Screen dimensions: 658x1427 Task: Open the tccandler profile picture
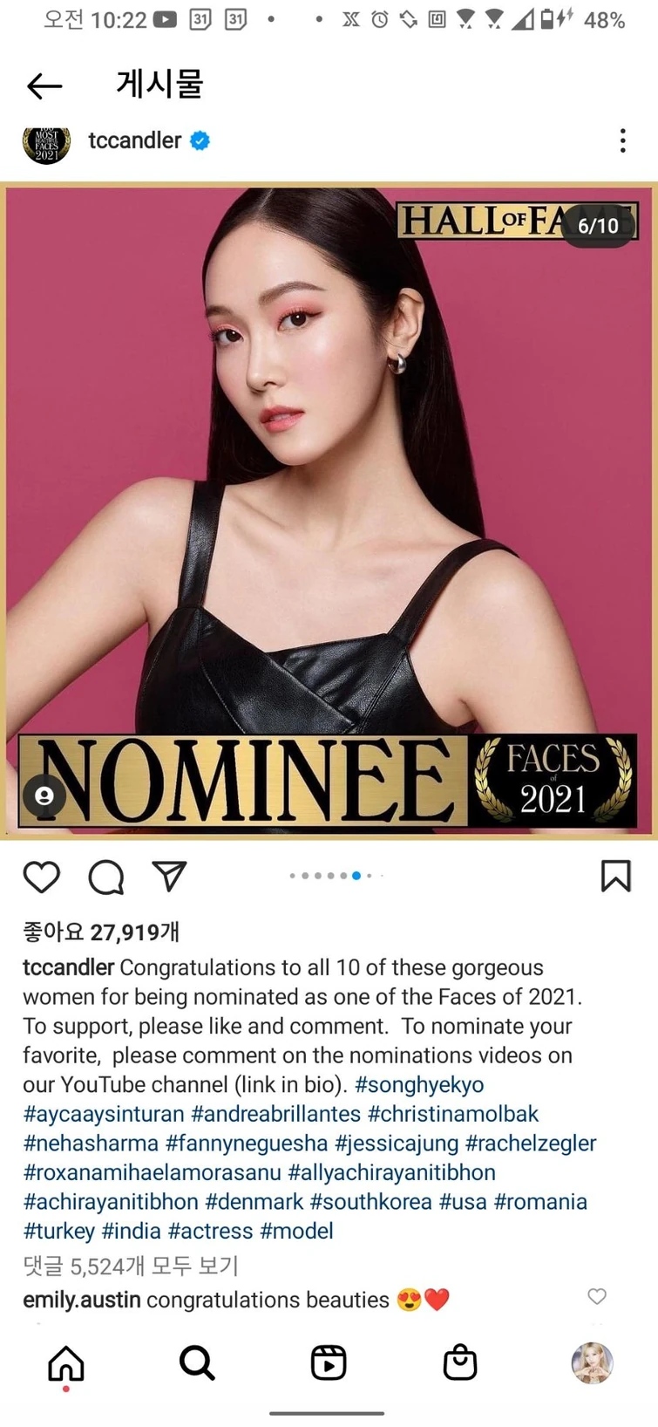46,141
